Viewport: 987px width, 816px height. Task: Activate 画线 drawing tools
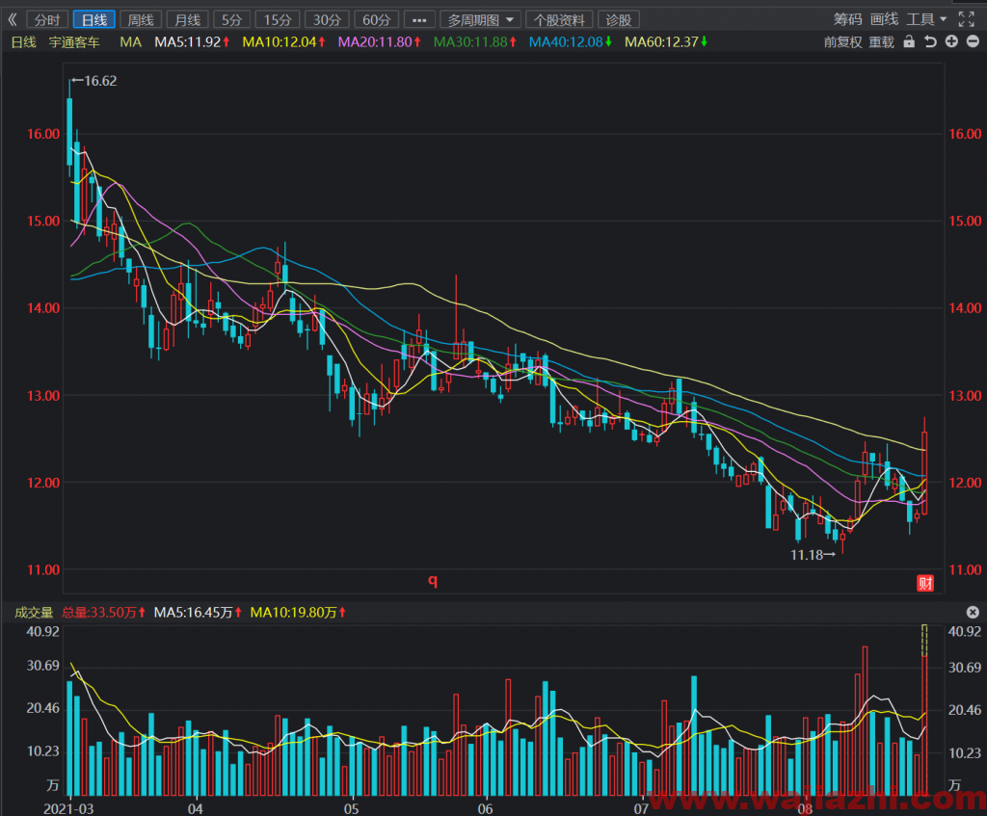click(x=884, y=19)
